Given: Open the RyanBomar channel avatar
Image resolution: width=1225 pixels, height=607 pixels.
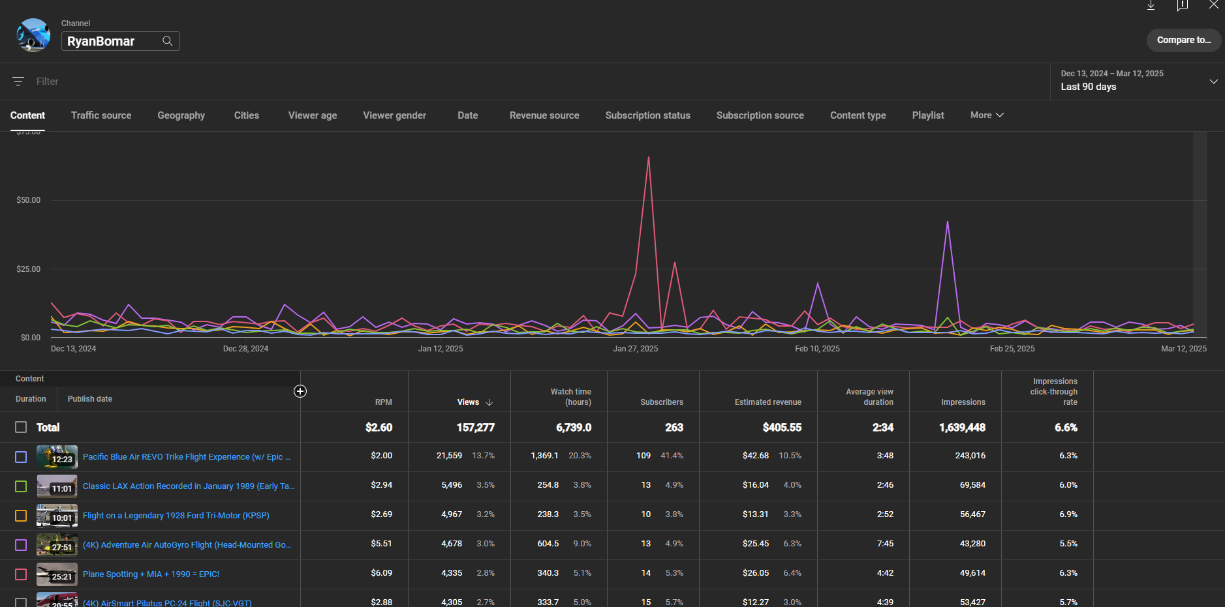Looking at the screenshot, I should point(33,35).
